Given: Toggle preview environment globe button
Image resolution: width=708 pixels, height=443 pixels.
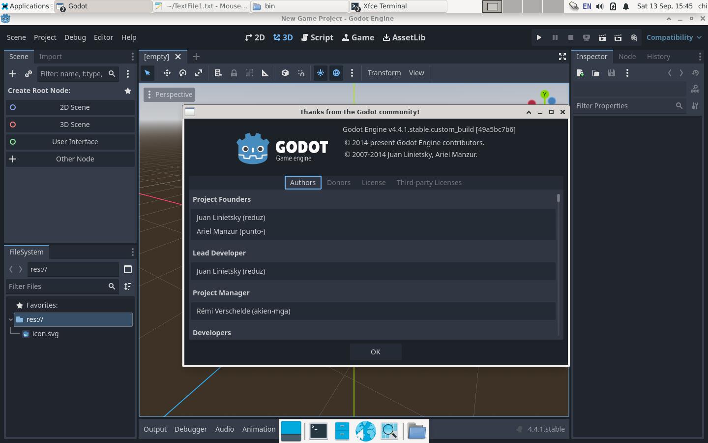Looking at the screenshot, I should pyautogui.click(x=336, y=73).
